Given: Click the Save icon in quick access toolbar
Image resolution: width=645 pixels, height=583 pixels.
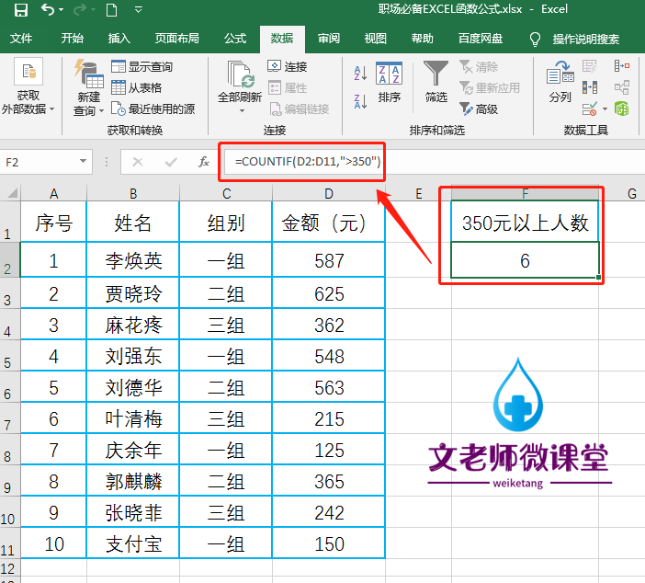Looking at the screenshot, I should click(20, 9).
